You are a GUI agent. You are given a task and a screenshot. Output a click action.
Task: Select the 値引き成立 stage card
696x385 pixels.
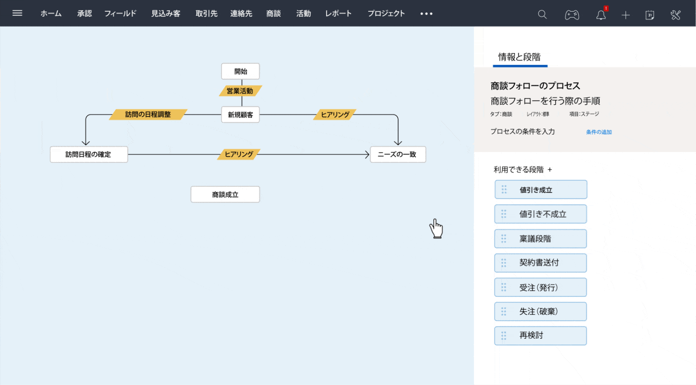point(541,190)
